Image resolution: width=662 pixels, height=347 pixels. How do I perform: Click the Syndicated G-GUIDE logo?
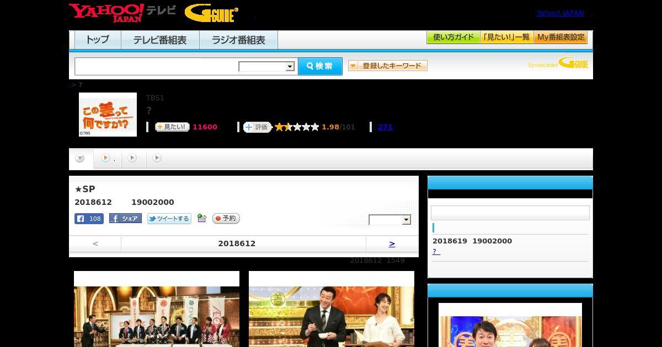[x=558, y=63]
